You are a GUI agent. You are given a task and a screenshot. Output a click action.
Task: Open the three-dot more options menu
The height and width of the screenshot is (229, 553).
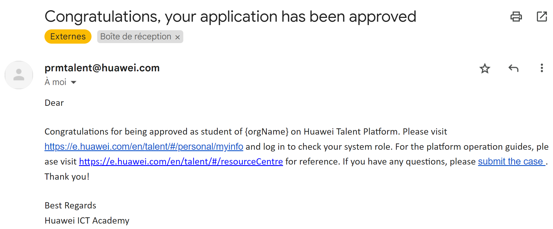pyautogui.click(x=542, y=68)
